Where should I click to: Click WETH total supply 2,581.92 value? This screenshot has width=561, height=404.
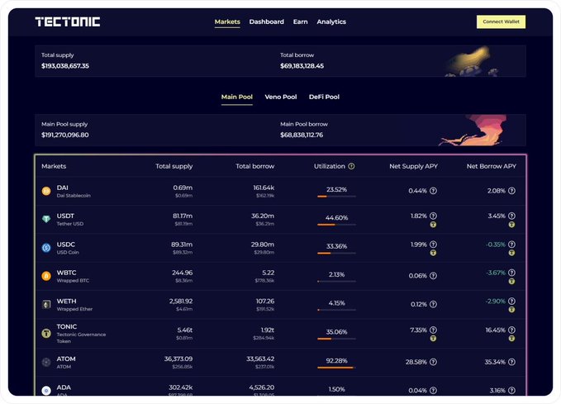(x=181, y=301)
